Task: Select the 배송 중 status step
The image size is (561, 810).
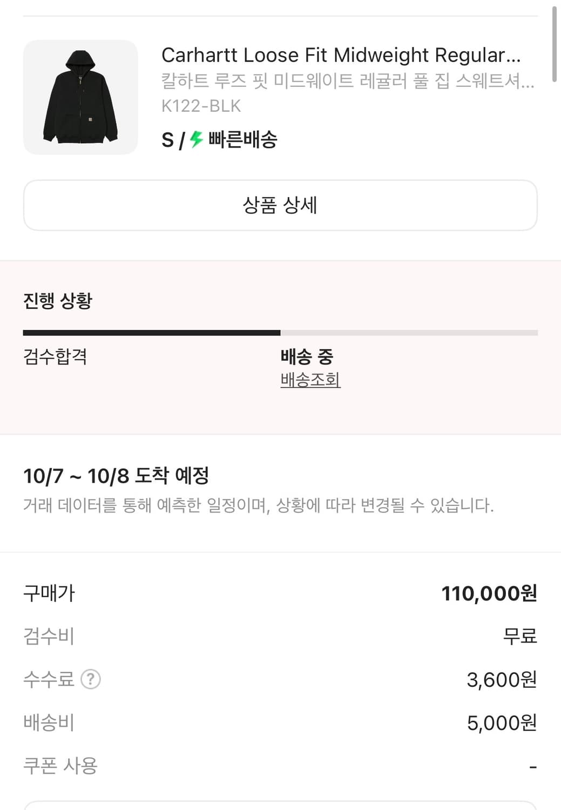Action: pos(307,356)
